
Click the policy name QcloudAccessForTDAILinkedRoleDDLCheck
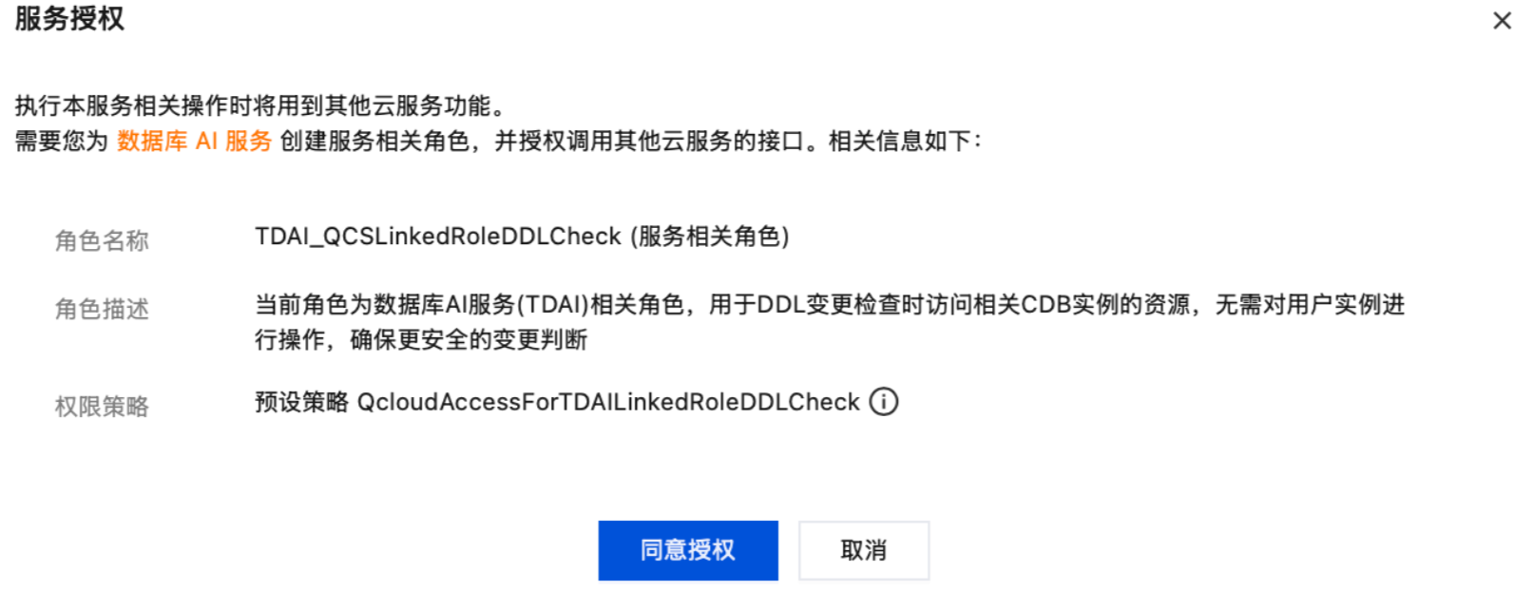click(608, 402)
